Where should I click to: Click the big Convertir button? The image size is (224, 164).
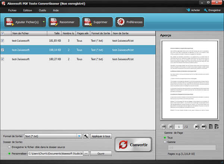(133, 145)
